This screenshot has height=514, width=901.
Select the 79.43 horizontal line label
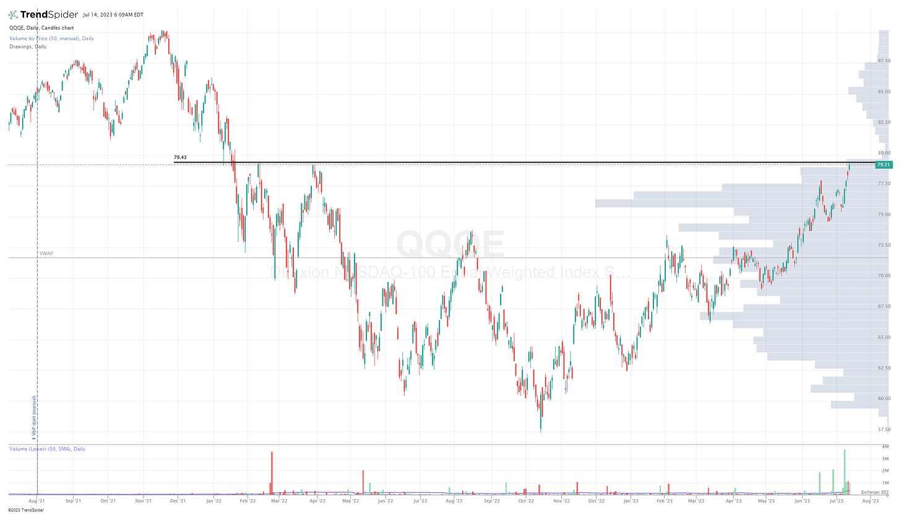tap(180, 158)
